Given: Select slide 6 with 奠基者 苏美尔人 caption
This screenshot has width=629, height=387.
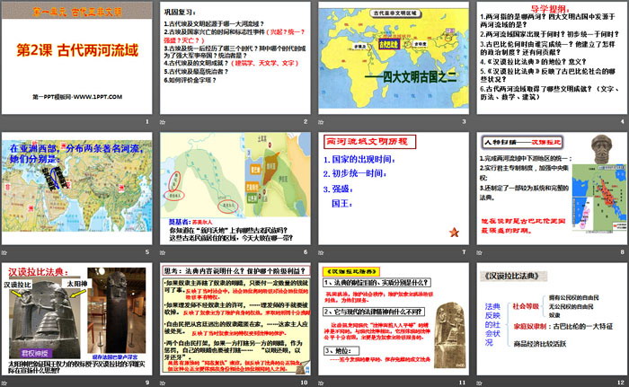Looking at the screenshot, I should 235,189.
